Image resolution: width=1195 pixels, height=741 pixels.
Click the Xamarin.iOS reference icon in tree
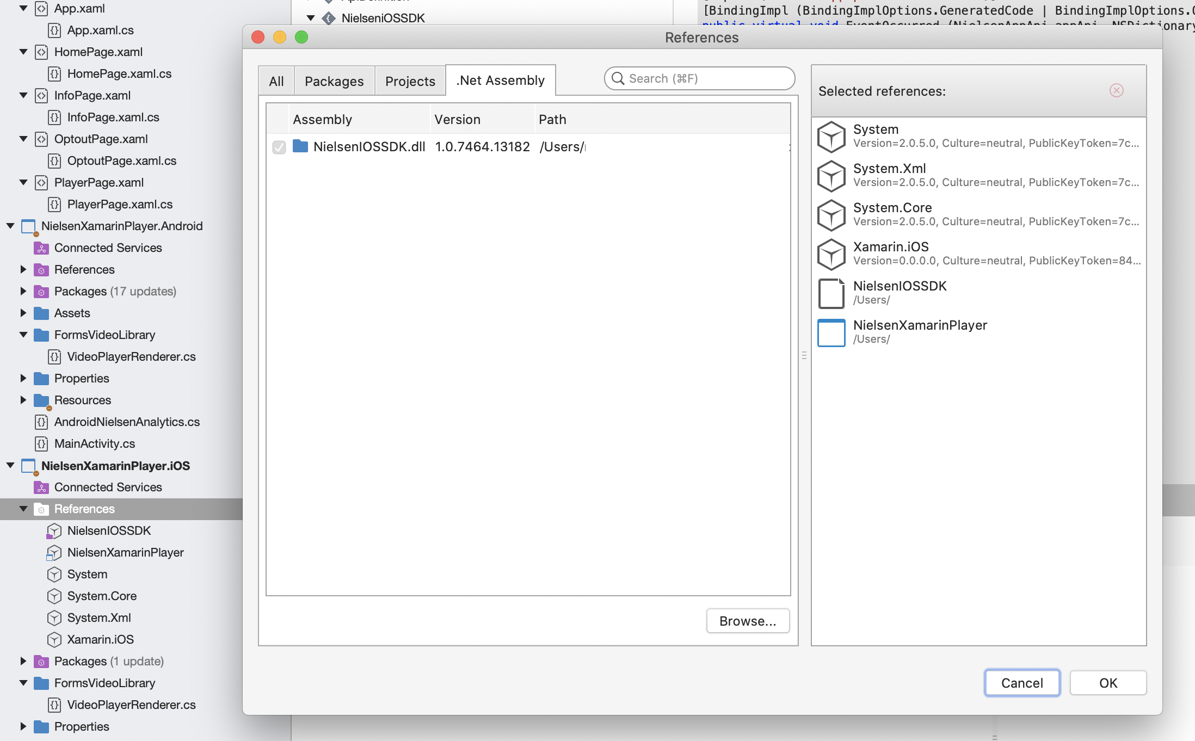54,639
